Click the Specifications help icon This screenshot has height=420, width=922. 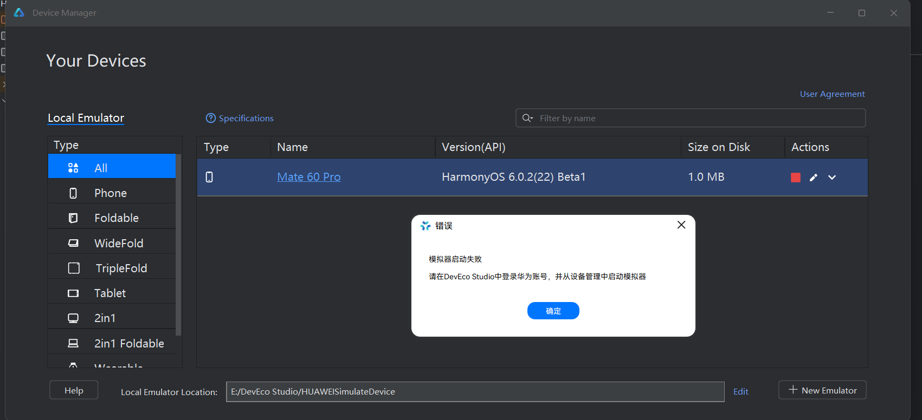(x=211, y=118)
